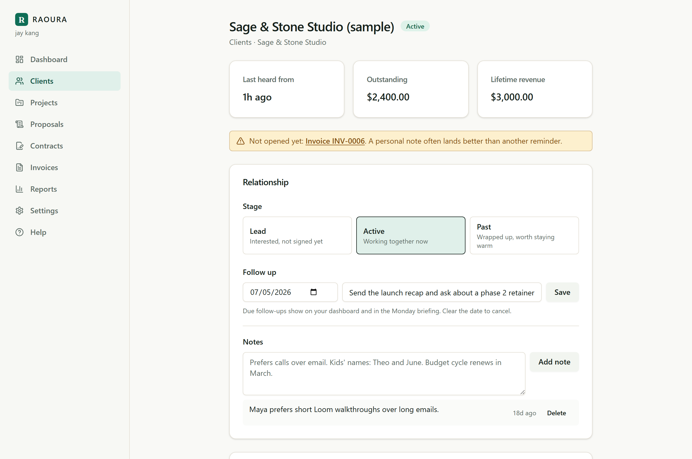Go to Projects in the sidebar
The image size is (692, 459).
coord(65,103)
